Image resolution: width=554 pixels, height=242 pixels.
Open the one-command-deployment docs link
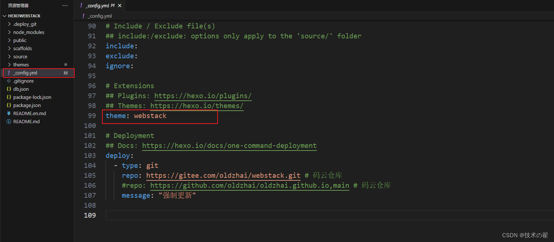(229, 145)
